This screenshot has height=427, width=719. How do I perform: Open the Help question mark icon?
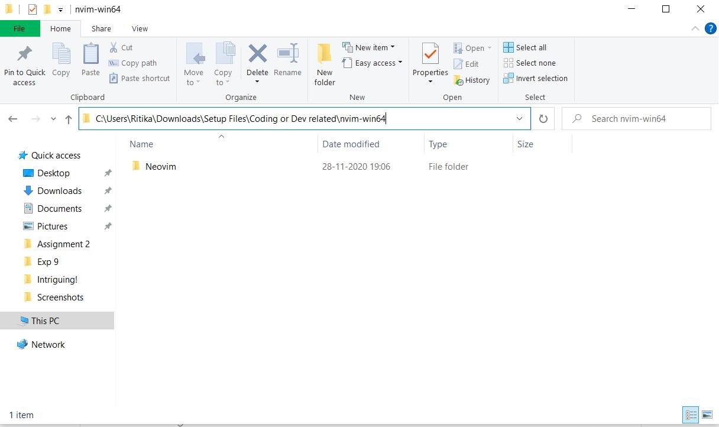pos(710,28)
